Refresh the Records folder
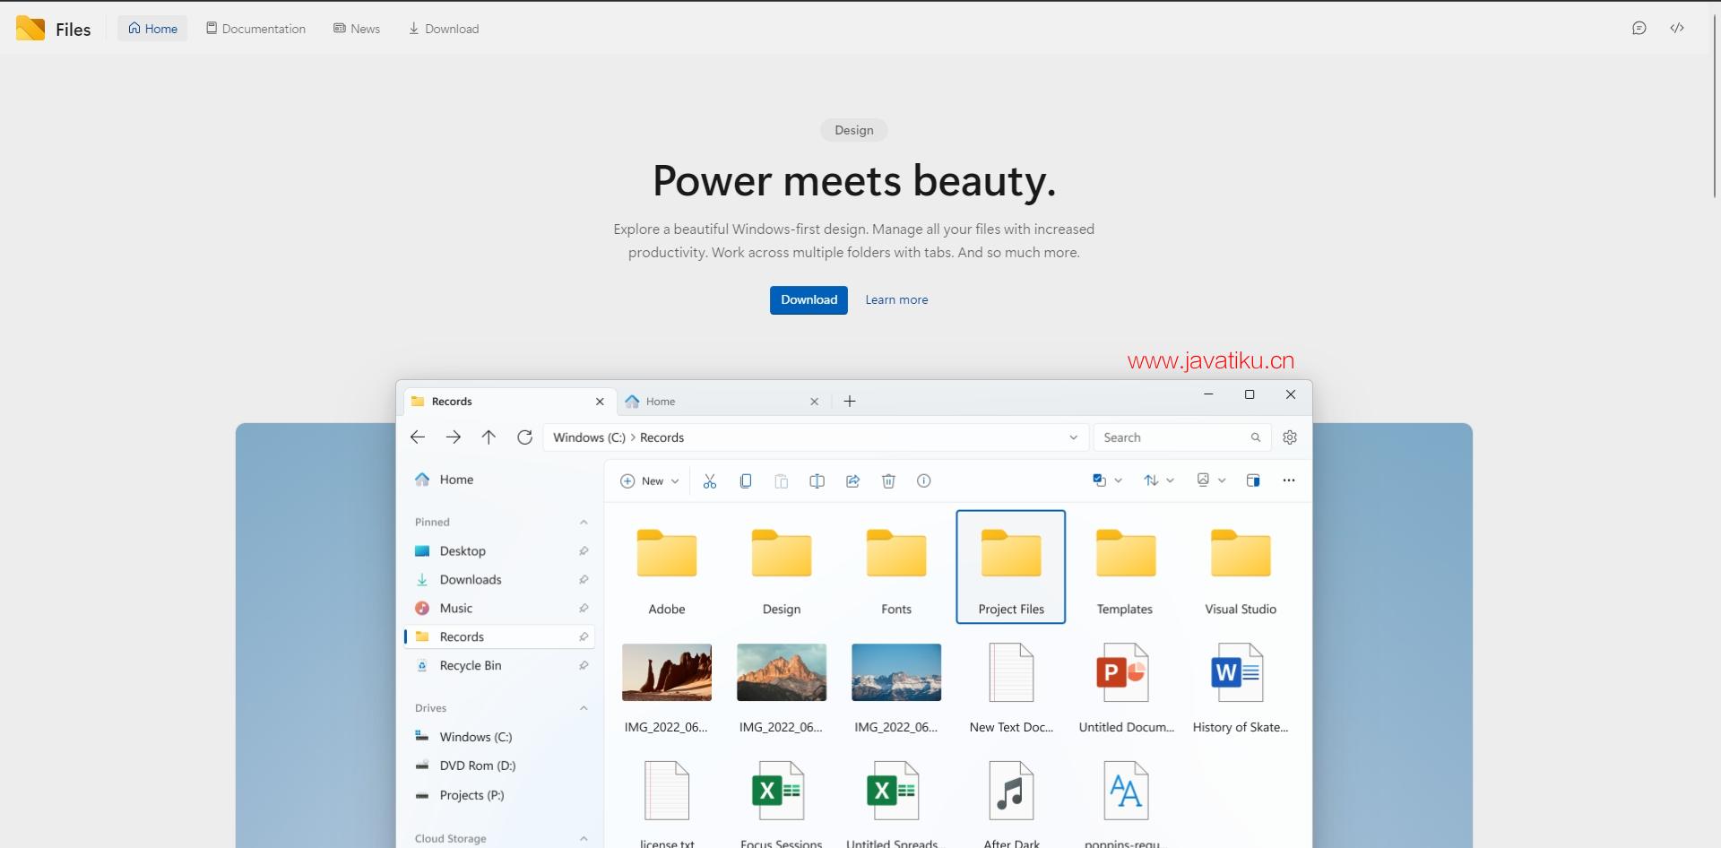Image resolution: width=1721 pixels, height=848 pixels. (x=524, y=437)
